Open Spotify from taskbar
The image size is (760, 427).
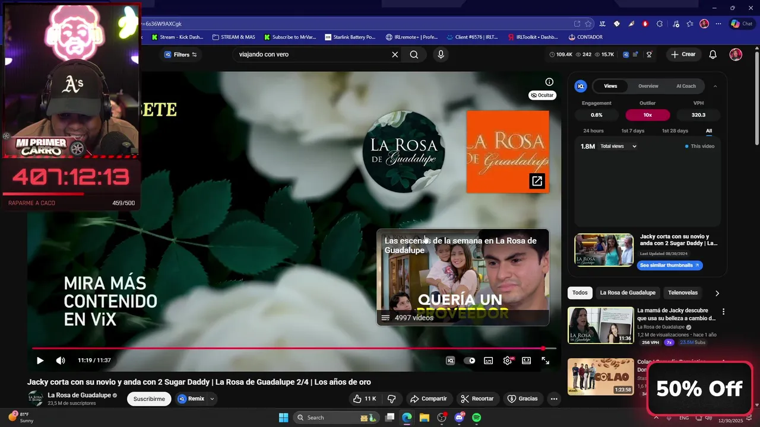click(476, 418)
